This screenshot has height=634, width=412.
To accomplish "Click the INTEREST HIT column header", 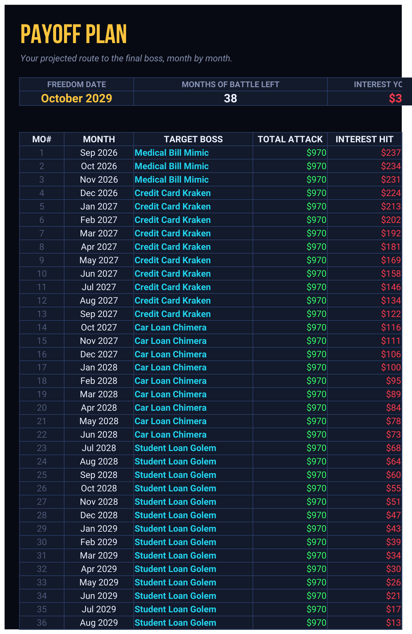I will (365, 139).
